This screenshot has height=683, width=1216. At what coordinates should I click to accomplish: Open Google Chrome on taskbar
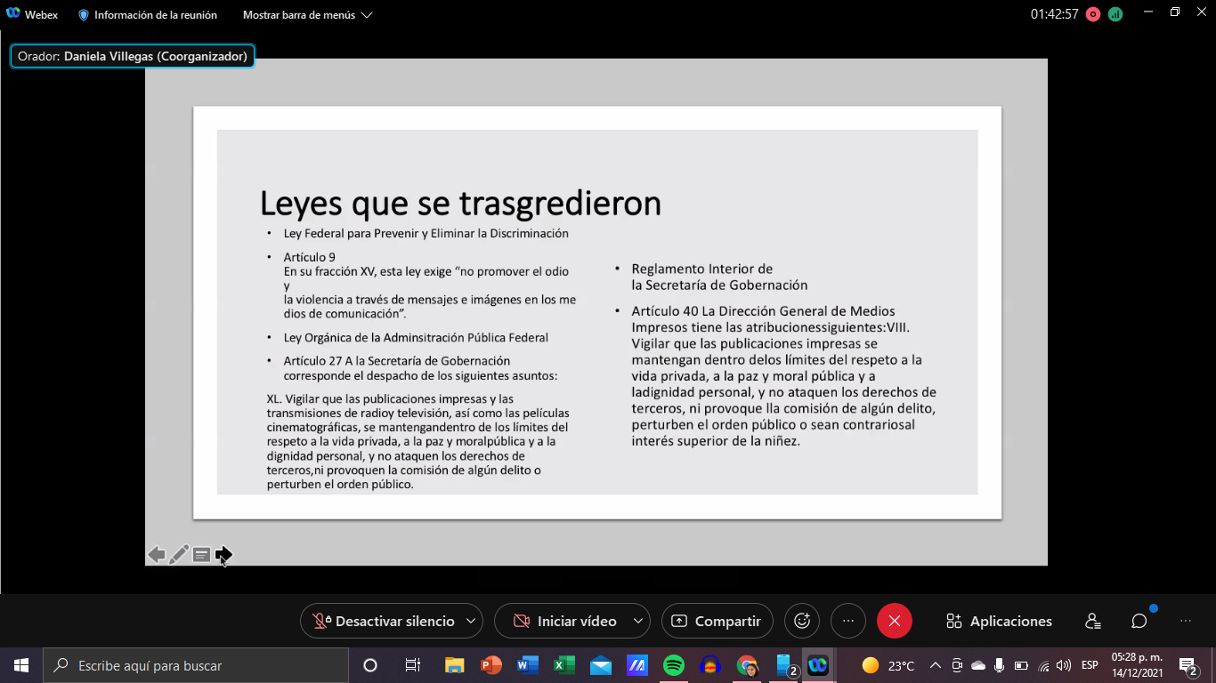click(x=747, y=665)
